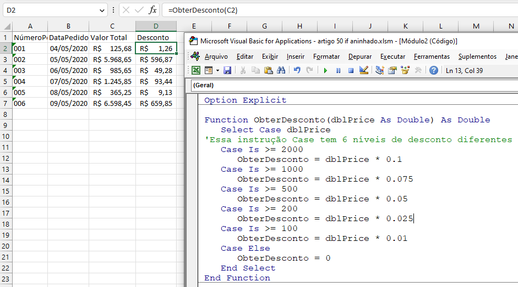Screen dimensions: 518x287
Task: Select column D header
Action: click(156, 26)
